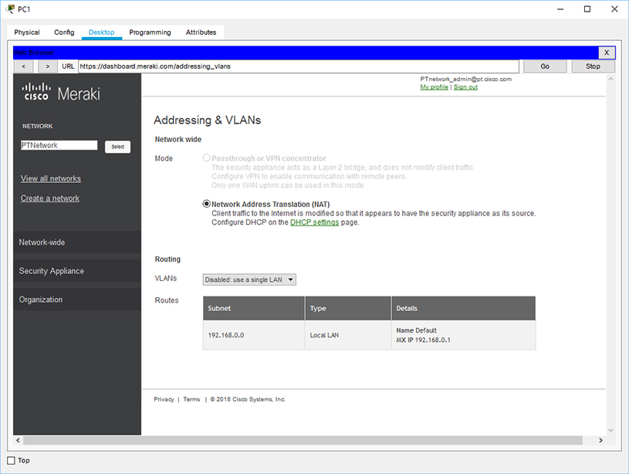Select Passthrough or VPN concentrator mode

coord(206,157)
